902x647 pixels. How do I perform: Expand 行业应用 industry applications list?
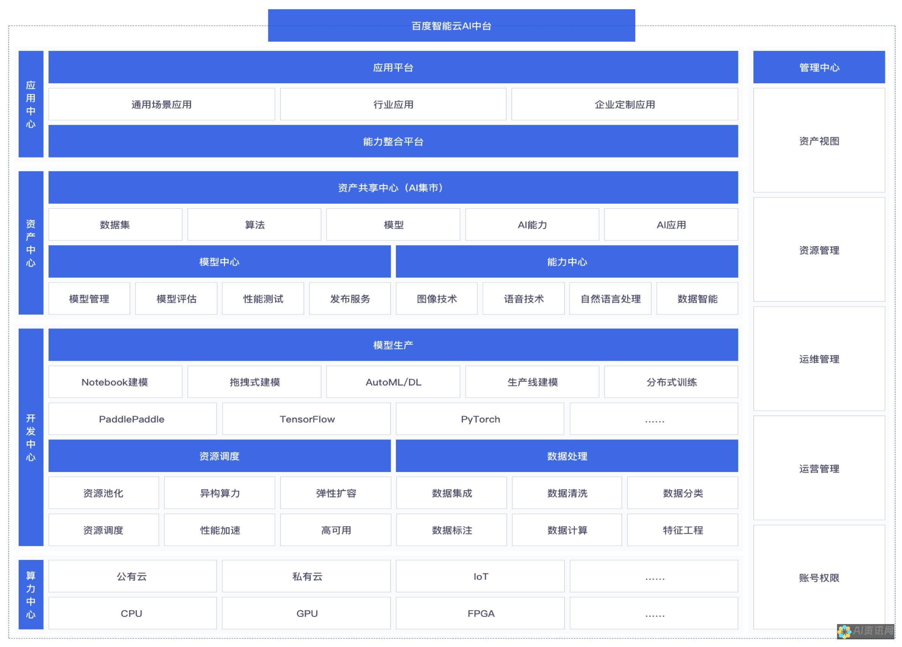point(392,104)
